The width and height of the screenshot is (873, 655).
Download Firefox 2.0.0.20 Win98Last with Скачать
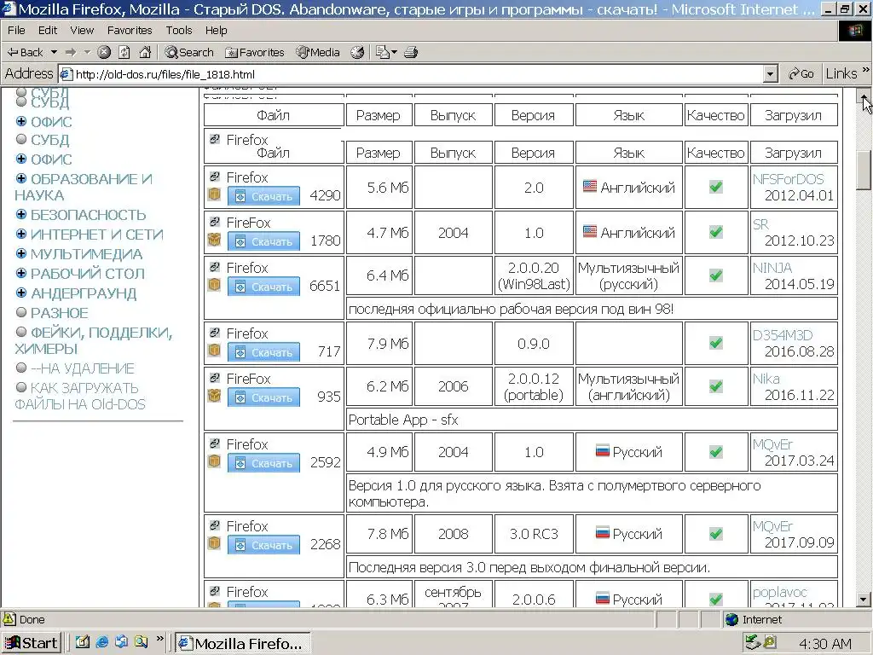pos(263,287)
